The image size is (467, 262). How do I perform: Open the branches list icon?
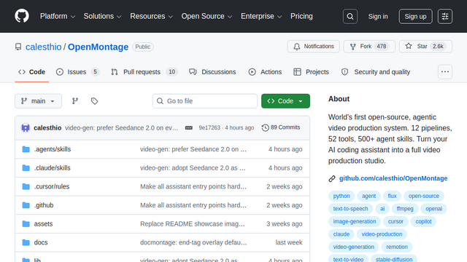point(75,101)
